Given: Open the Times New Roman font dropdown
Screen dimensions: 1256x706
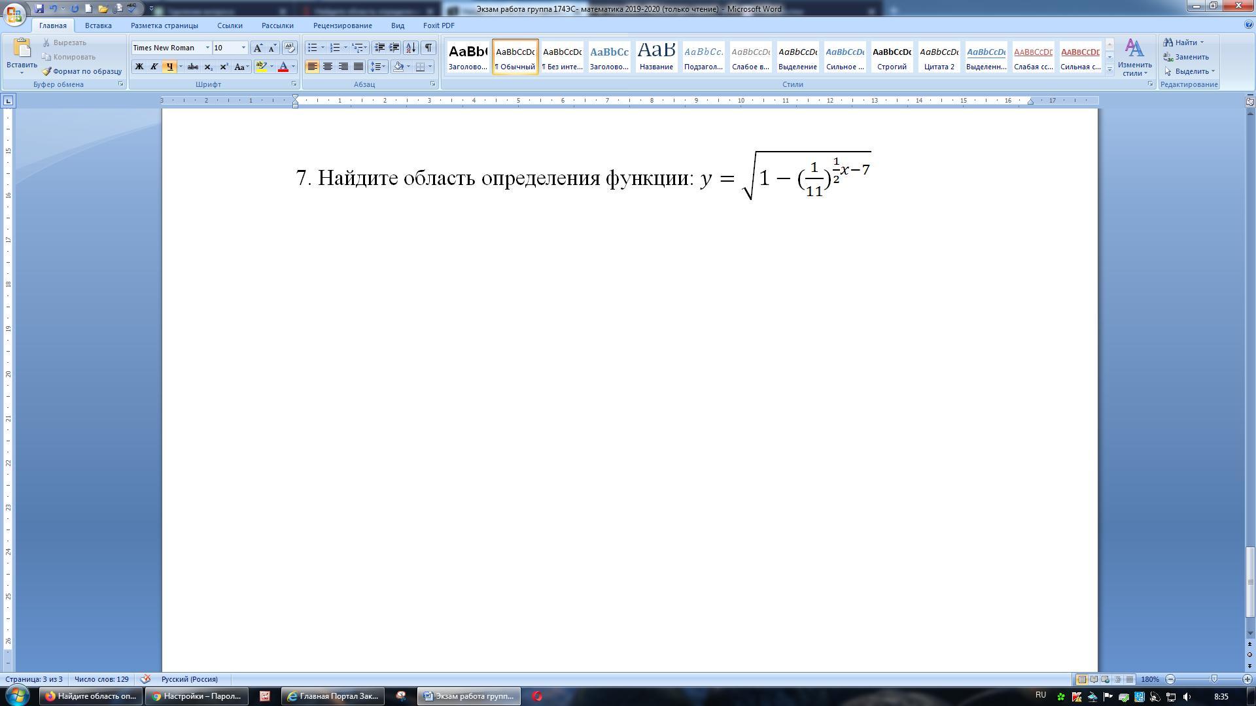Looking at the screenshot, I should pos(207,48).
